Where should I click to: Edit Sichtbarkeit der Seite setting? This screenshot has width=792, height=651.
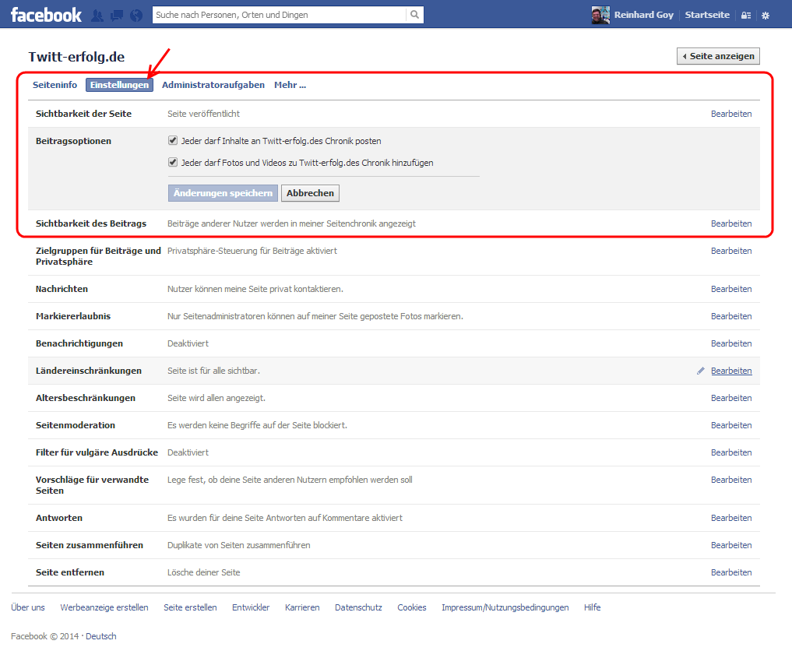tap(731, 114)
